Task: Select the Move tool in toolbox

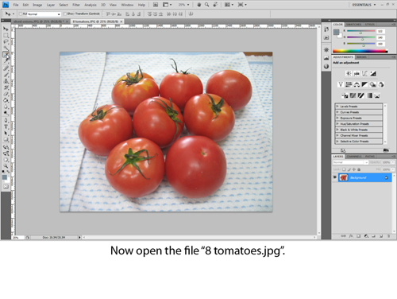Action: (6, 29)
